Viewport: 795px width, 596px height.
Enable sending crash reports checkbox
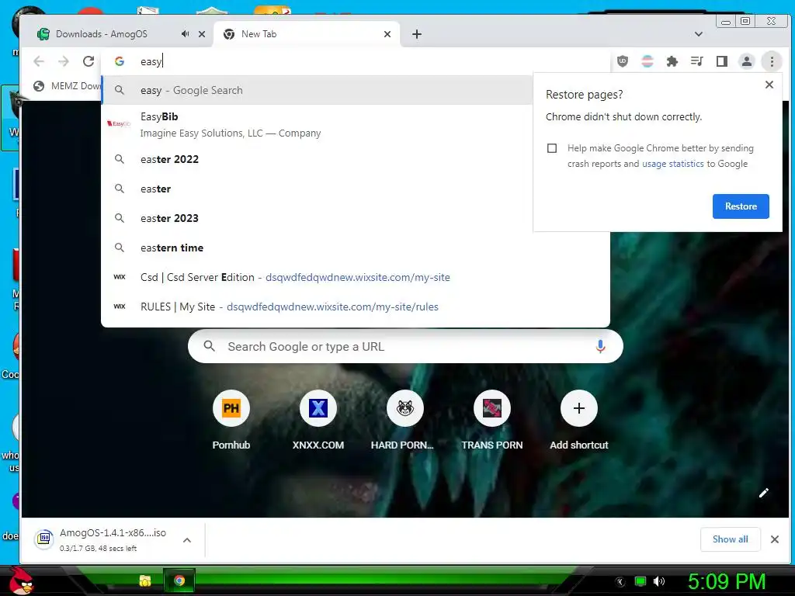click(x=552, y=148)
